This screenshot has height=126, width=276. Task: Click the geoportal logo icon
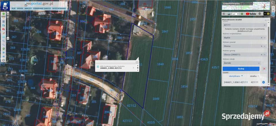click(5, 5)
